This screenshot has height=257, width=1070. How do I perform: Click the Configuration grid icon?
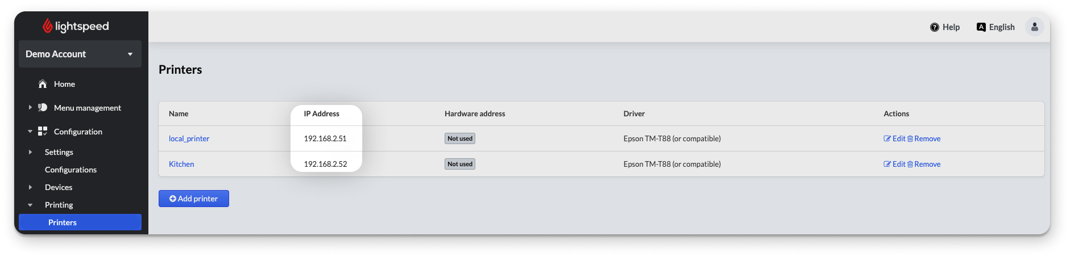click(43, 132)
